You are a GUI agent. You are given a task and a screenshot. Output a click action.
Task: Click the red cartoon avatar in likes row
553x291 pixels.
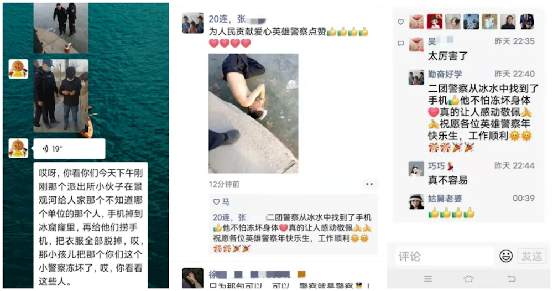[435, 22]
